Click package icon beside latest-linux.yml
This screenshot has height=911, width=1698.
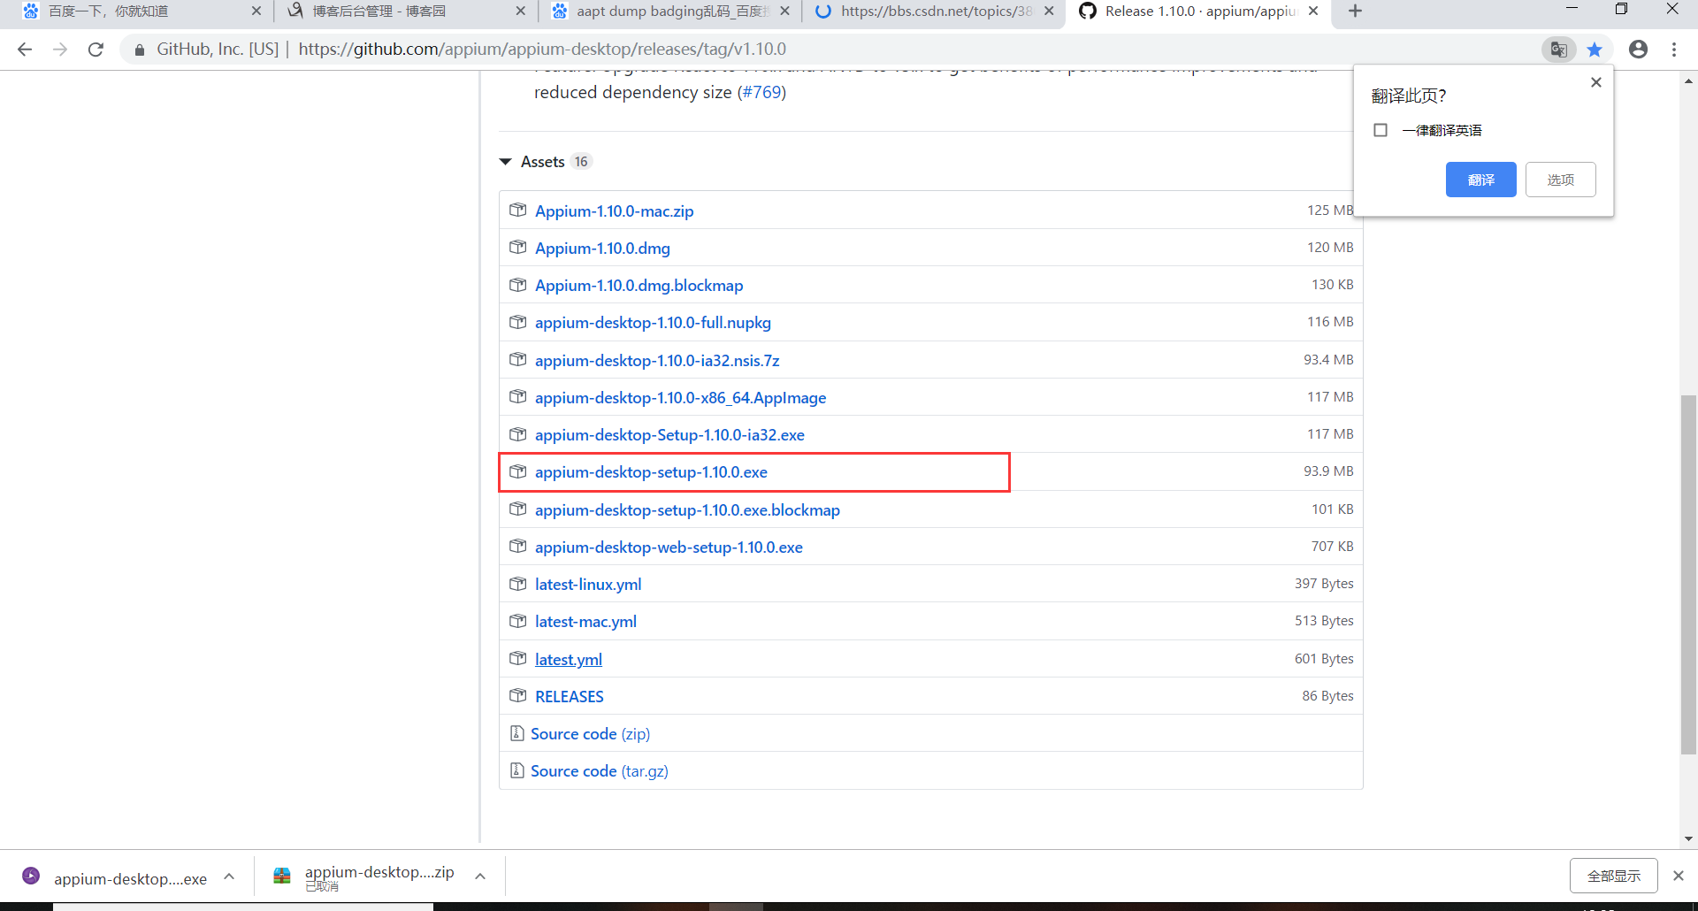coord(518,584)
